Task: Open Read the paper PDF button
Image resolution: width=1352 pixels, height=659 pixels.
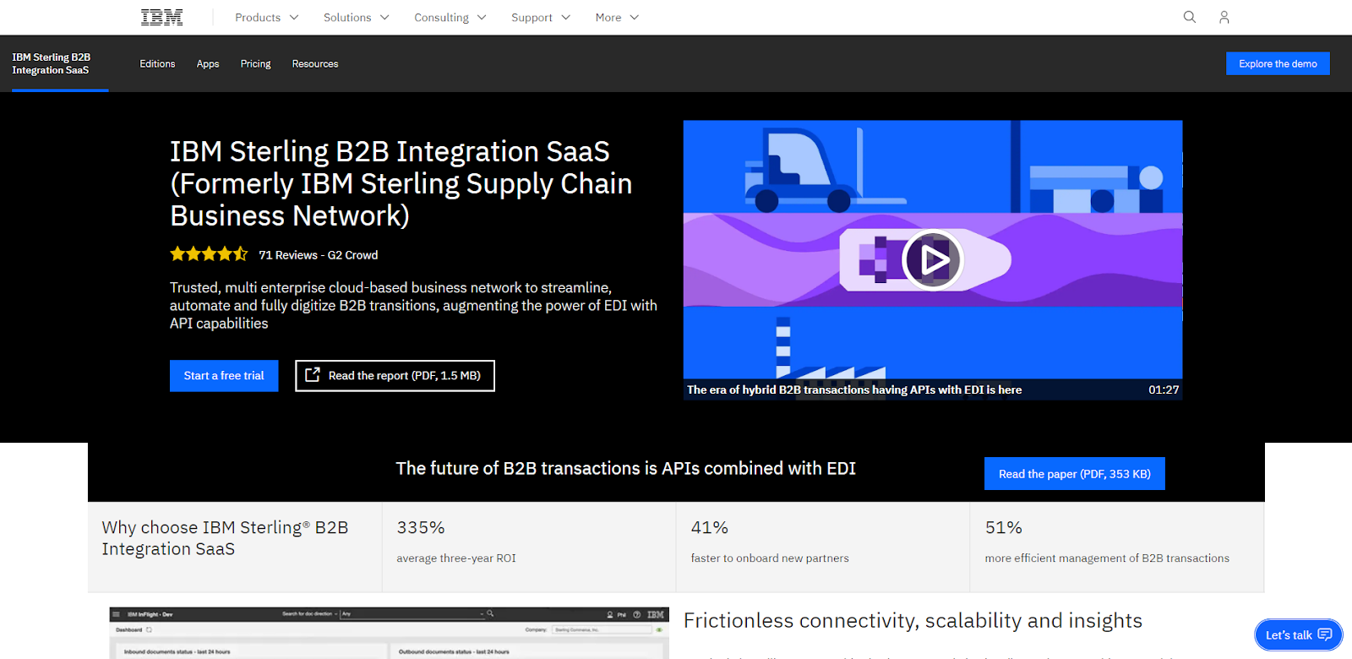Action: [1074, 474]
